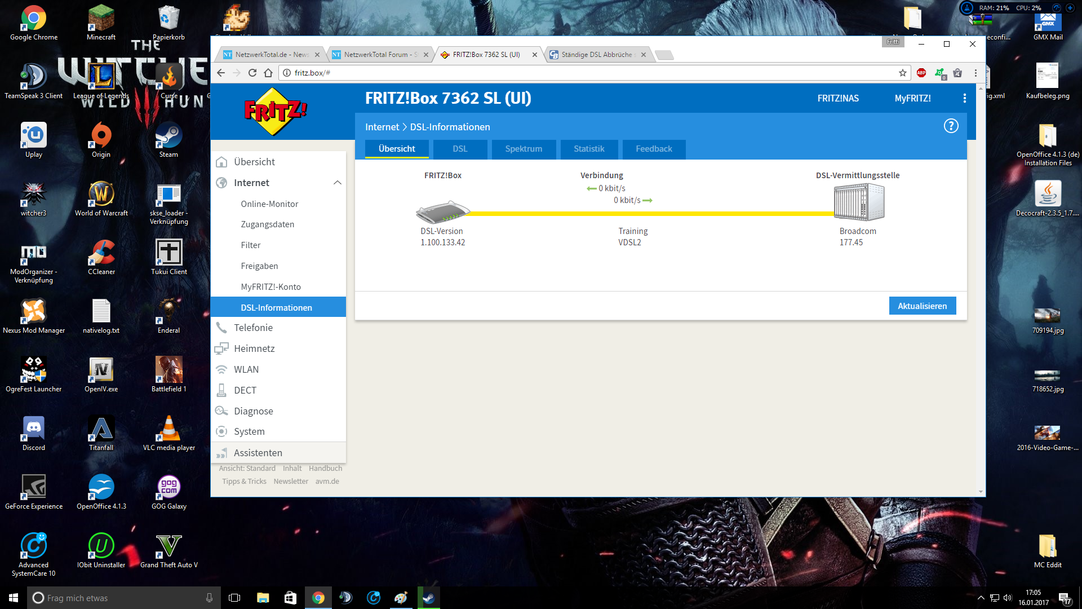This screenshot has width=1082, height=609.
Task: Reload the page in Chrome
Action: (x=252, y=73)
